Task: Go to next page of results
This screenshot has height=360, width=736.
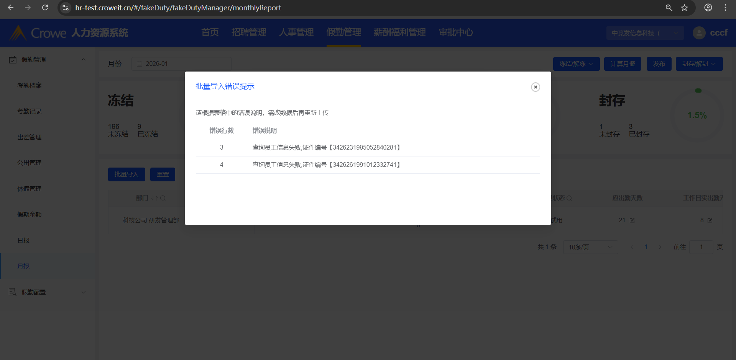Action: (x=660, y=247)
